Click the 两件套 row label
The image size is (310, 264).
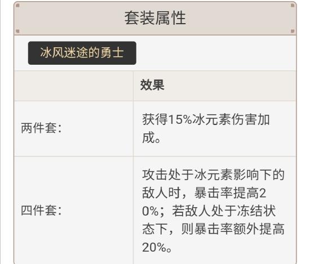[41, 128]
